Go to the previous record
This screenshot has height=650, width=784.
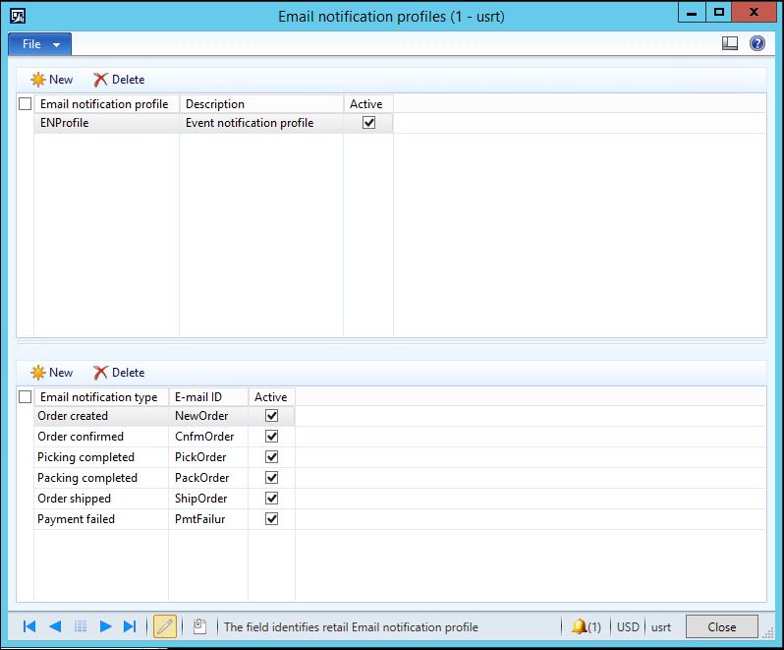(x=55, y=626)
